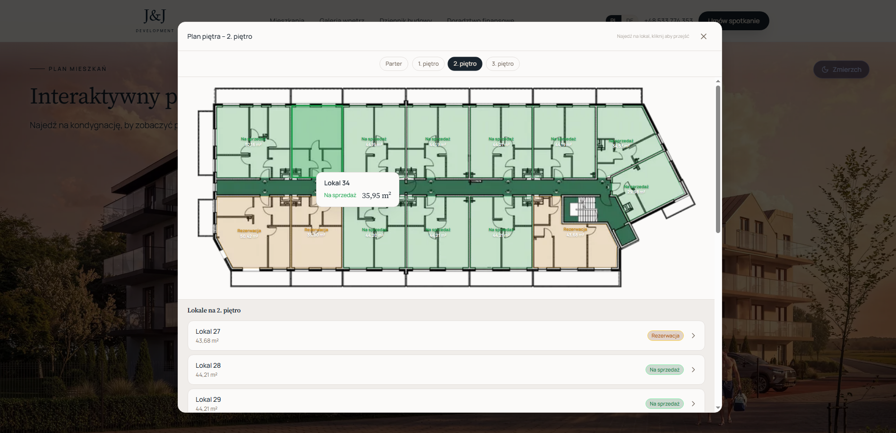Open the Lokal 28 list row title
The height and width of the screenshot is (433, 896).
point(208,365)
